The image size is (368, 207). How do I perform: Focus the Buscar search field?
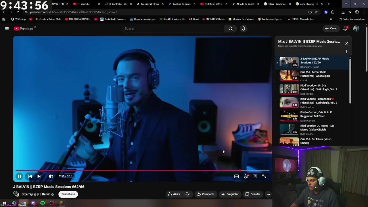click(173, 28)
